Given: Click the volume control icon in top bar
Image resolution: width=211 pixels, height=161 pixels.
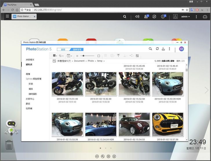Looking at the screenshot, I should (137, 17).
